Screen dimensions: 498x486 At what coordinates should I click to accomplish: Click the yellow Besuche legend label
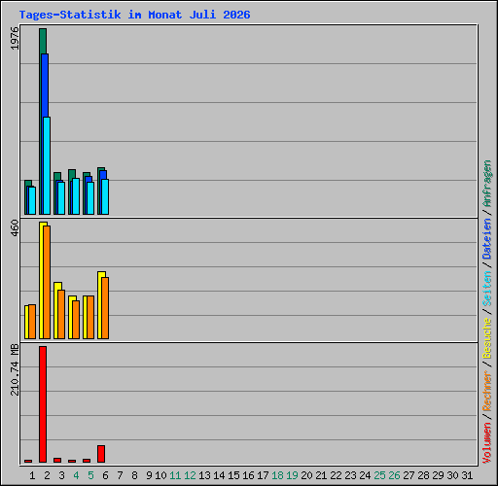[x=487, y=338]
